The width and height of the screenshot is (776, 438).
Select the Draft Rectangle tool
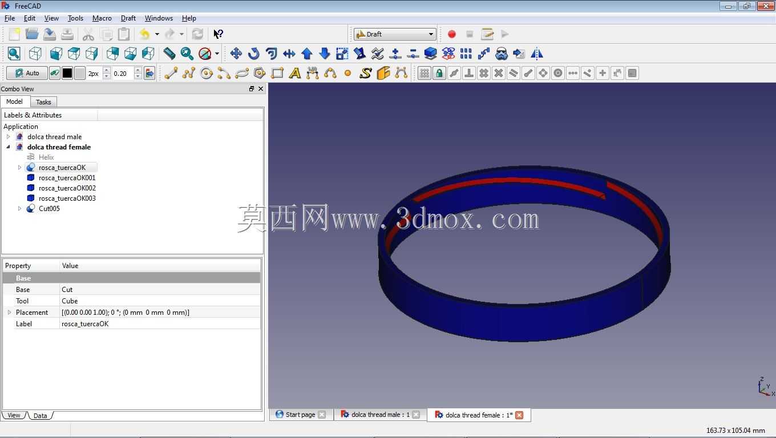[x=277, y=73]
